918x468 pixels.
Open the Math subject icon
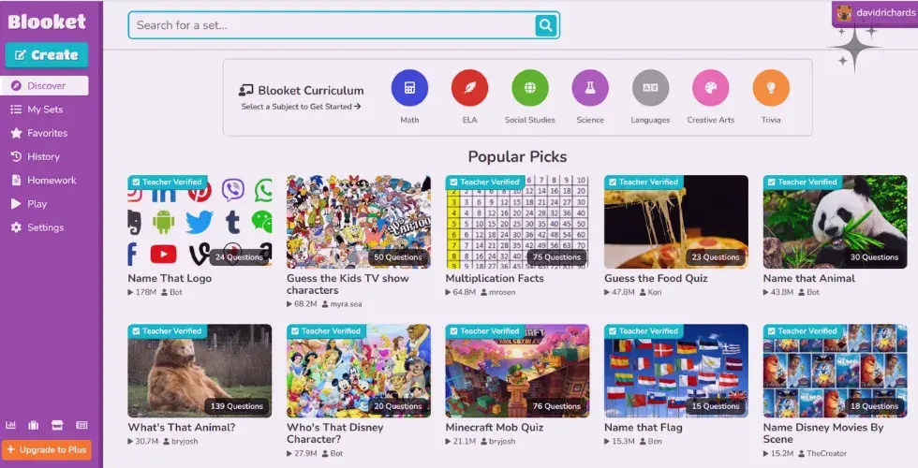coord(409,88)
